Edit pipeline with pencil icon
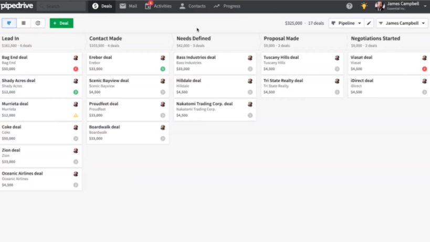Screen dimensions: 430x242 click(x=369, y=23)
